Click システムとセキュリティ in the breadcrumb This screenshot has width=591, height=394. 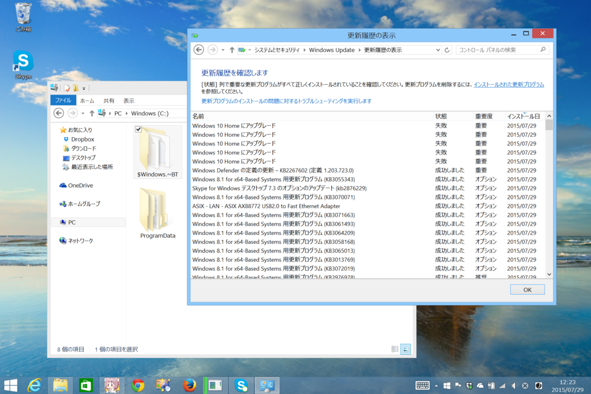[276, 50]
